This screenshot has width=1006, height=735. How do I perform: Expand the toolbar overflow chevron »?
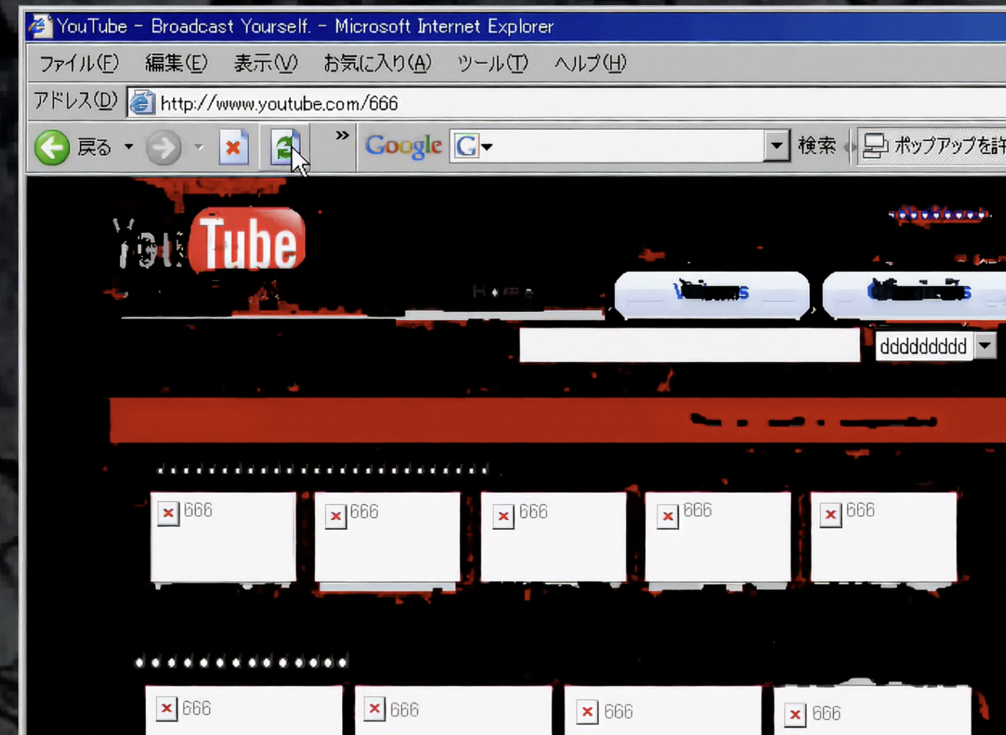[x=342, y=135]
